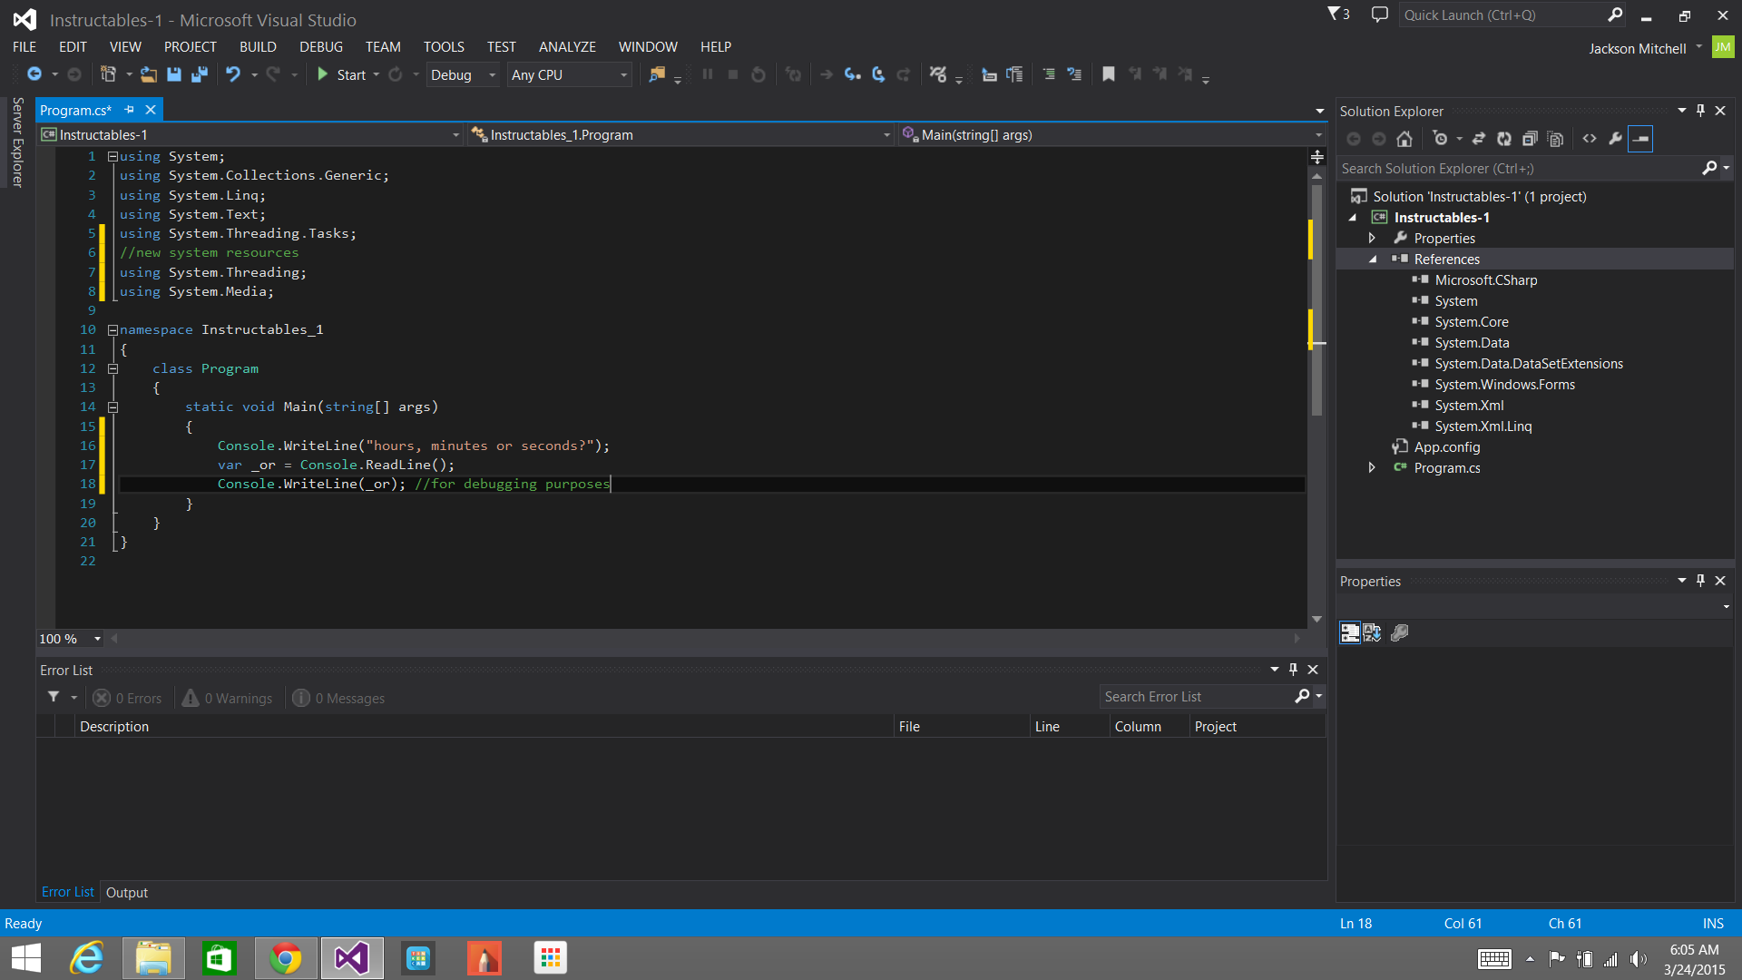Start debugging with the green Start button

tap(342, 74)
